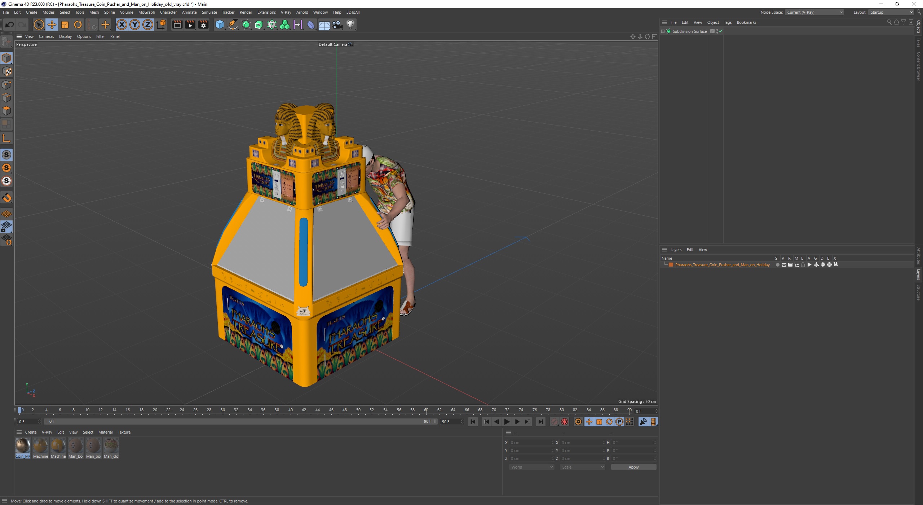Go to end of animation
Viewport: 923px width, 505px height.
pos(540,422)
